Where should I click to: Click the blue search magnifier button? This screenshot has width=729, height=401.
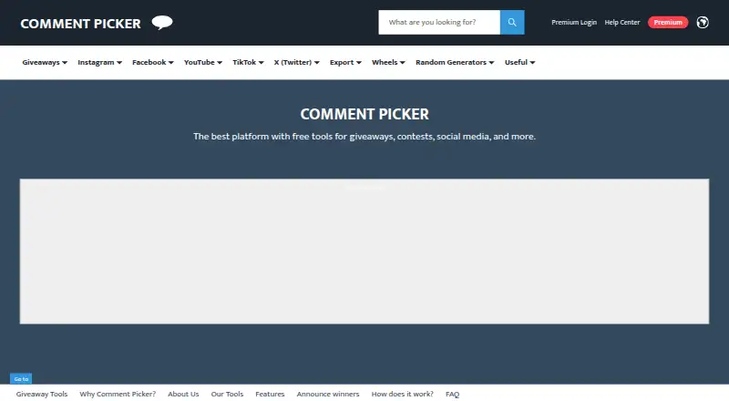(512, 23)
